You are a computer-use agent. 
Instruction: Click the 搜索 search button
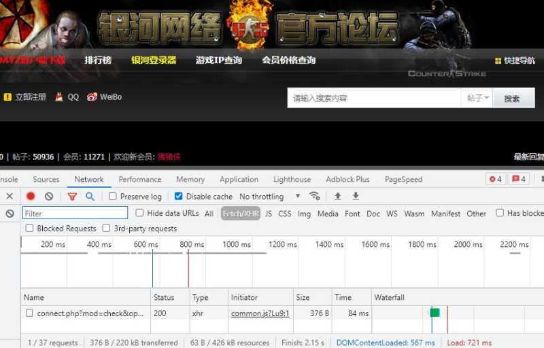[x=513, y=98]
